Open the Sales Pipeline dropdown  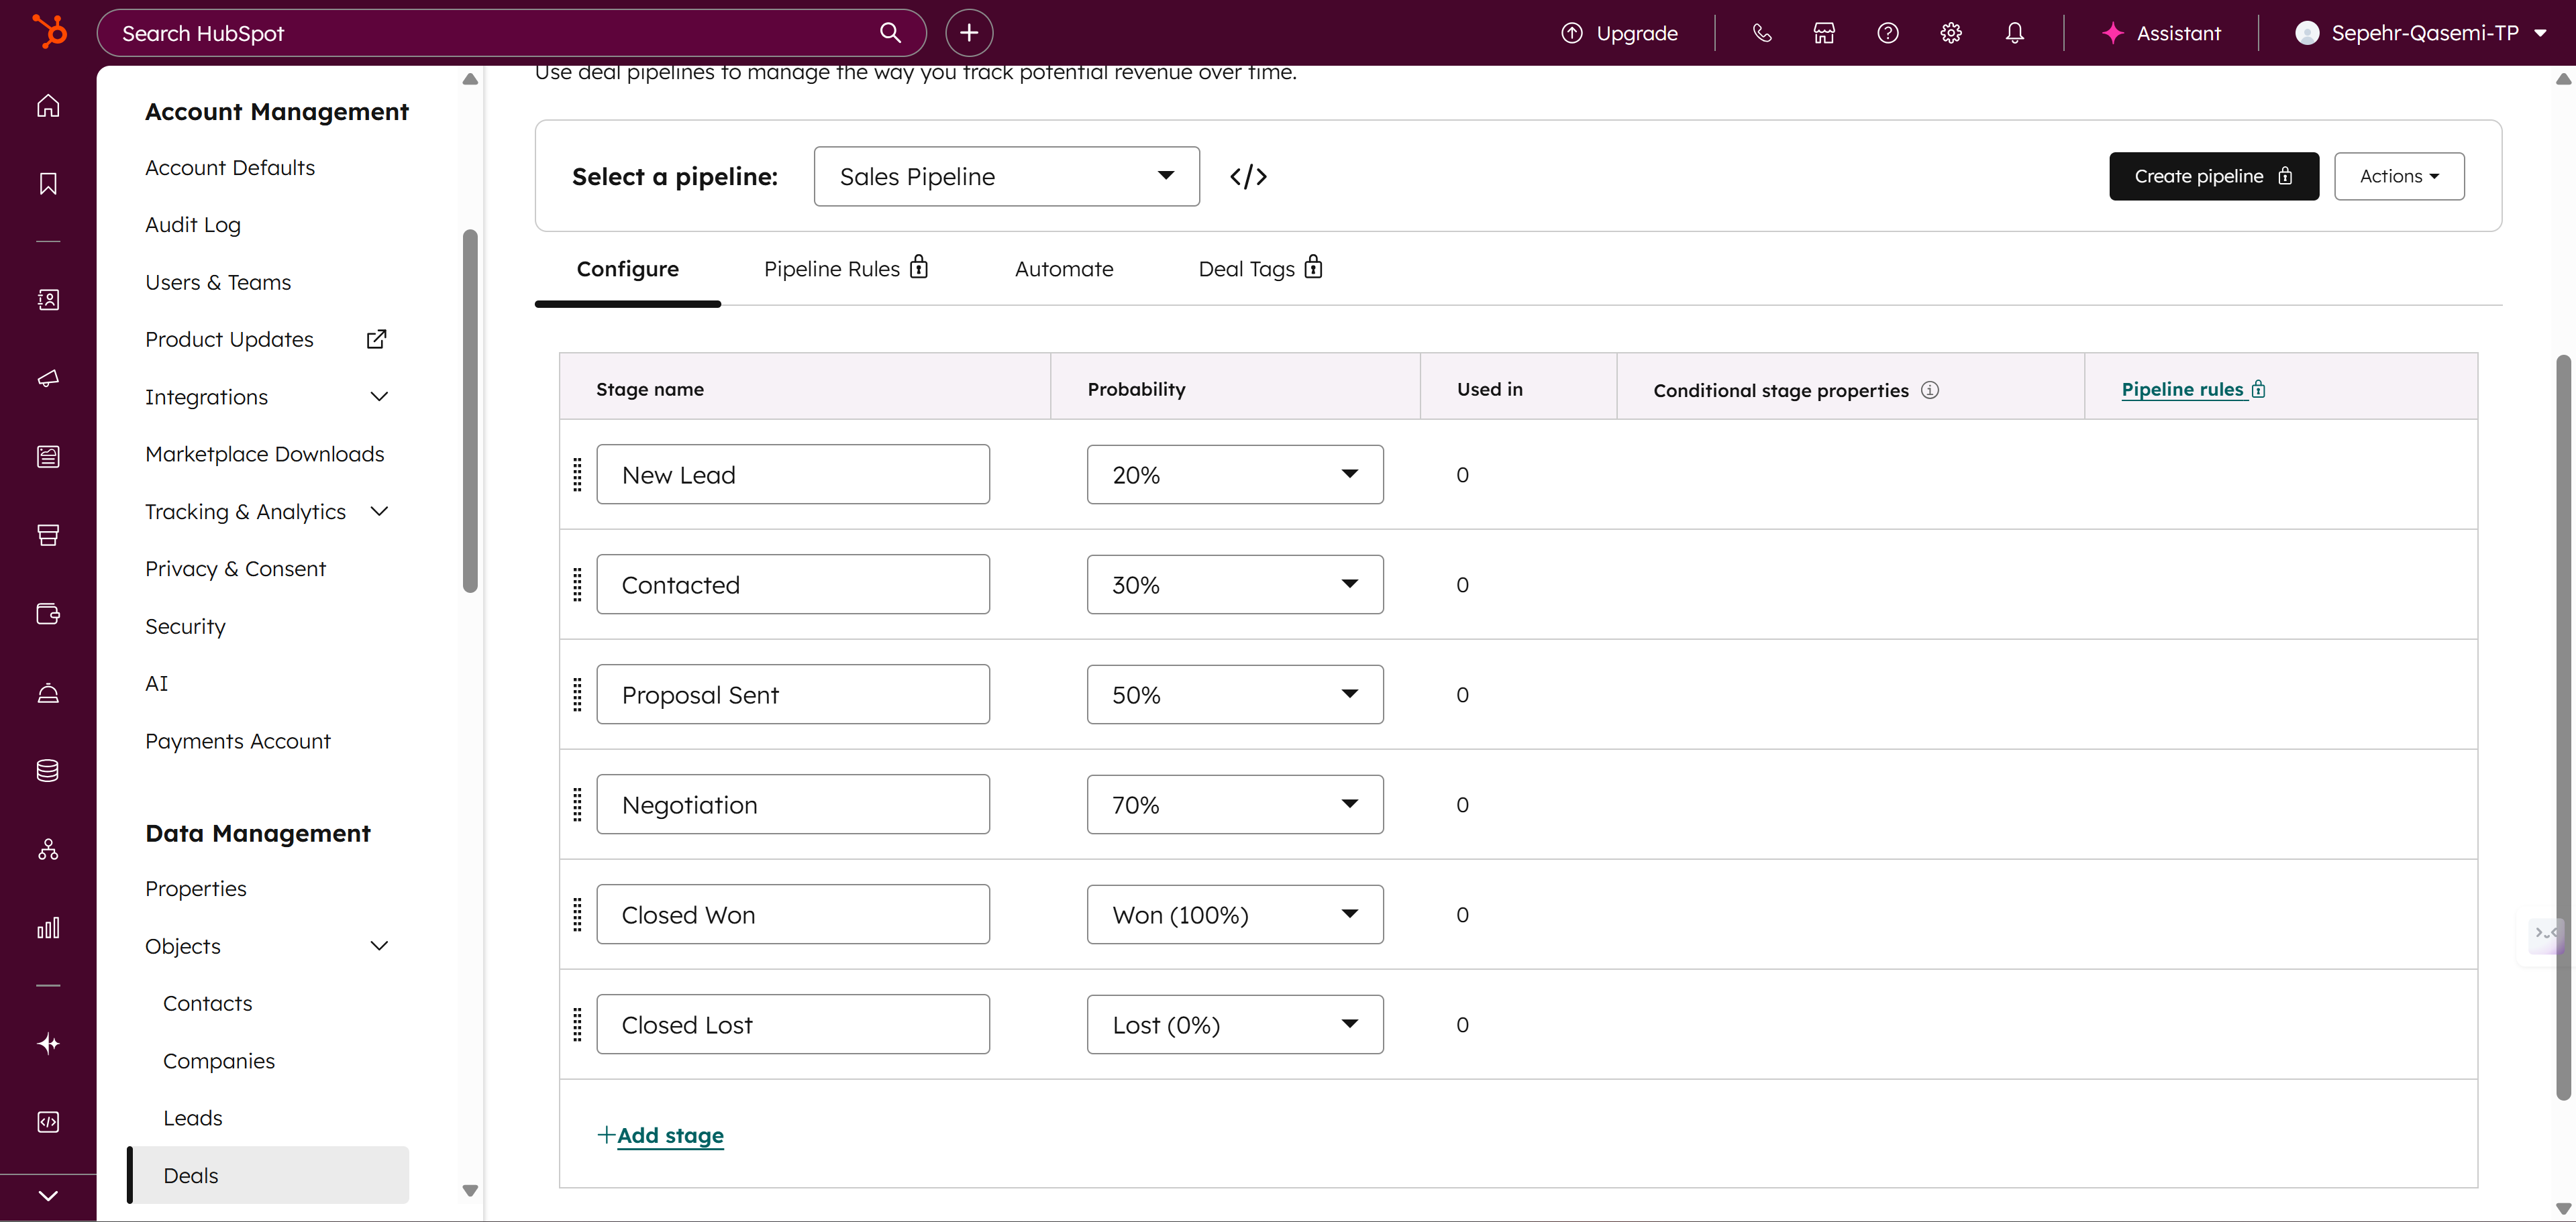tap(1006, 176)
